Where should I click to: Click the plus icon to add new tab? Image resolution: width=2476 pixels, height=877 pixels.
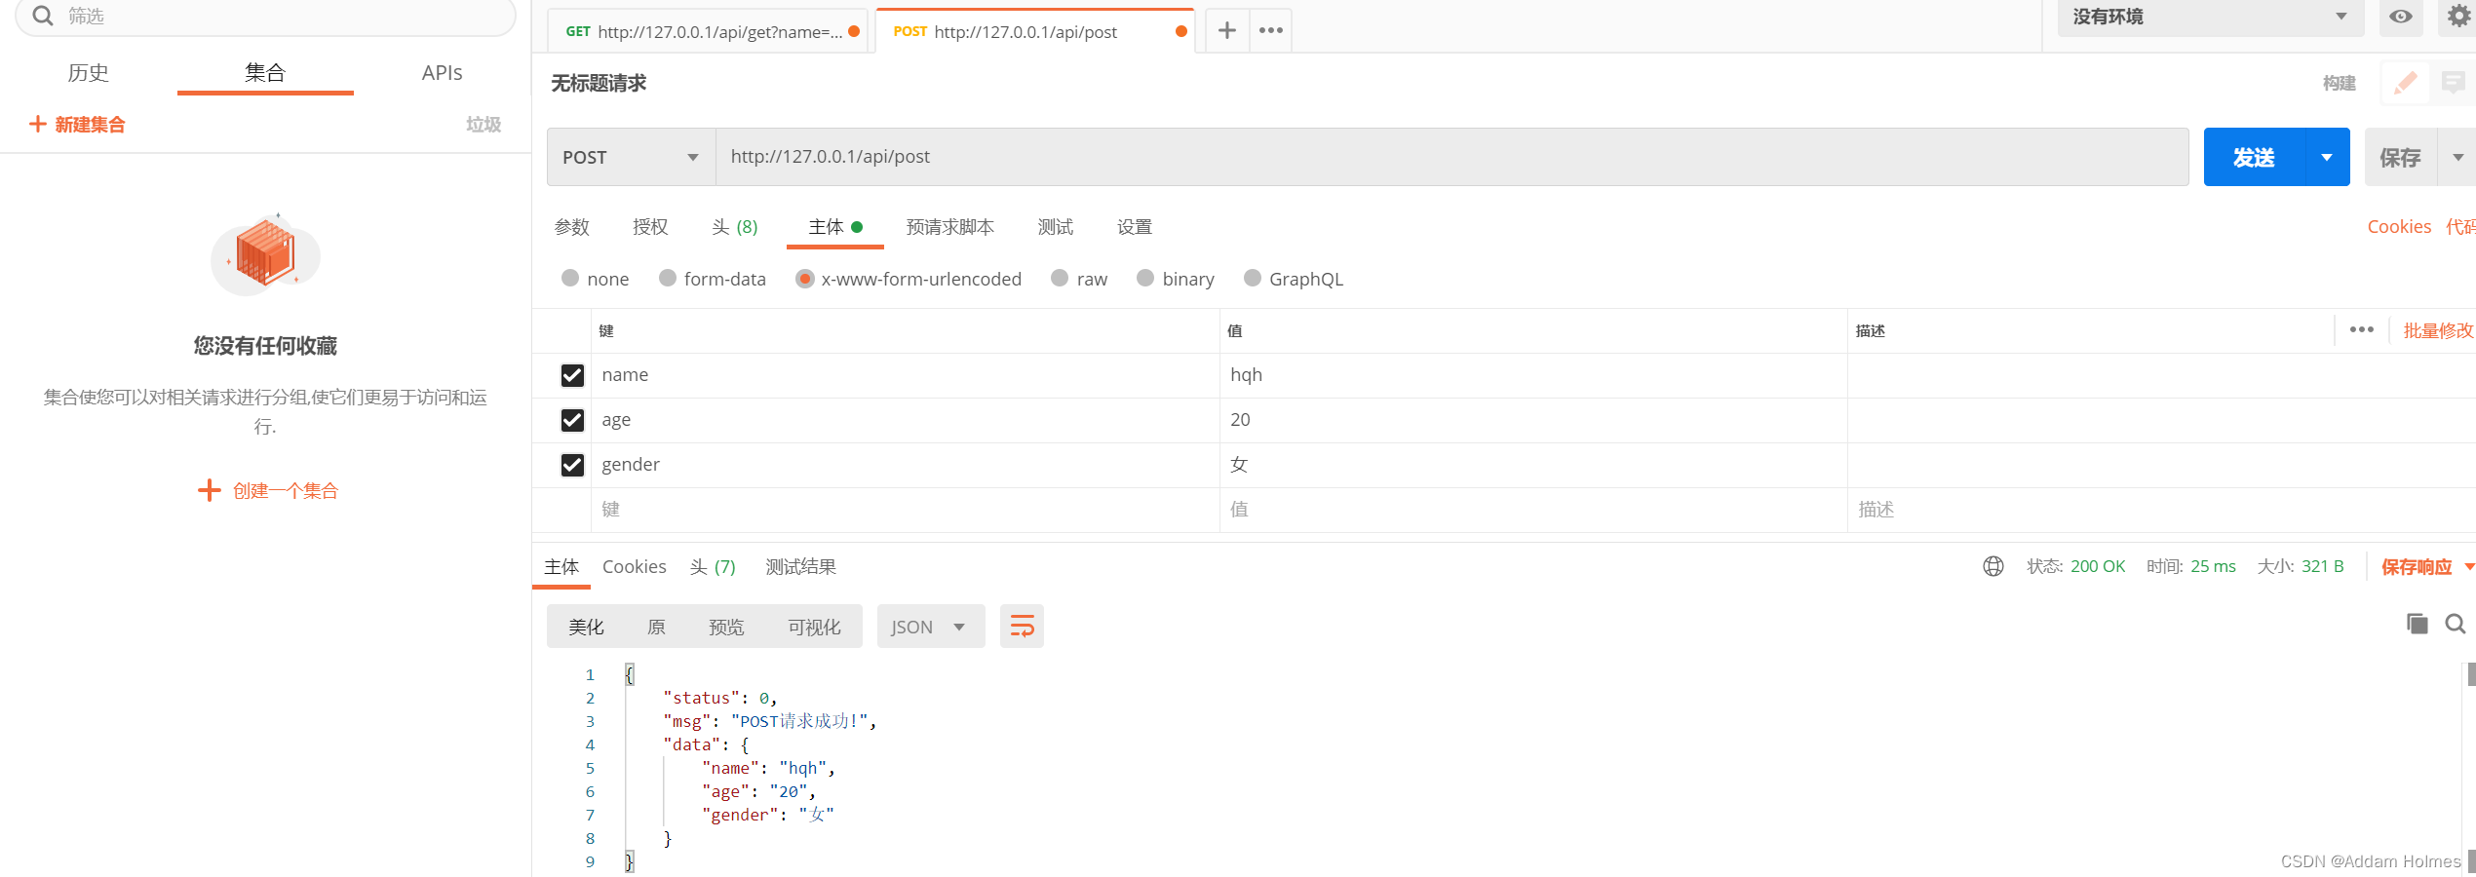click(x=1227, y=30)
